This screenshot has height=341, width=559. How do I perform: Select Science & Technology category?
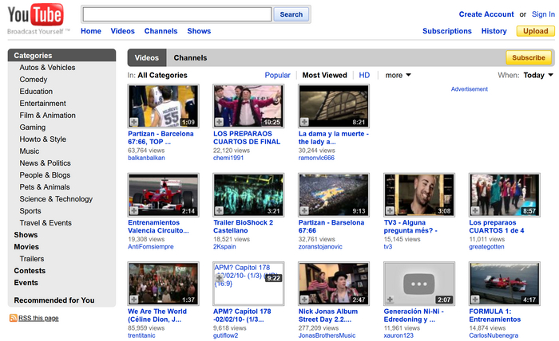pos(56,198)
